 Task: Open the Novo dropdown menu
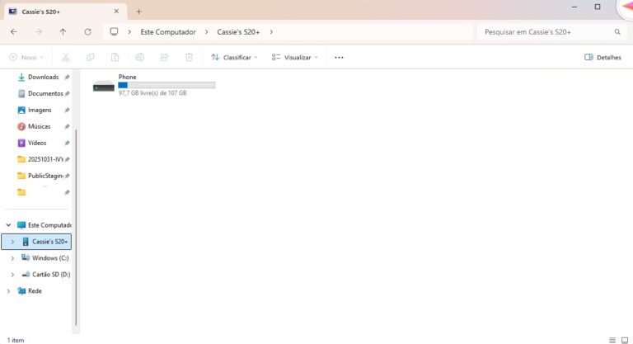click(x=26, y=58)
